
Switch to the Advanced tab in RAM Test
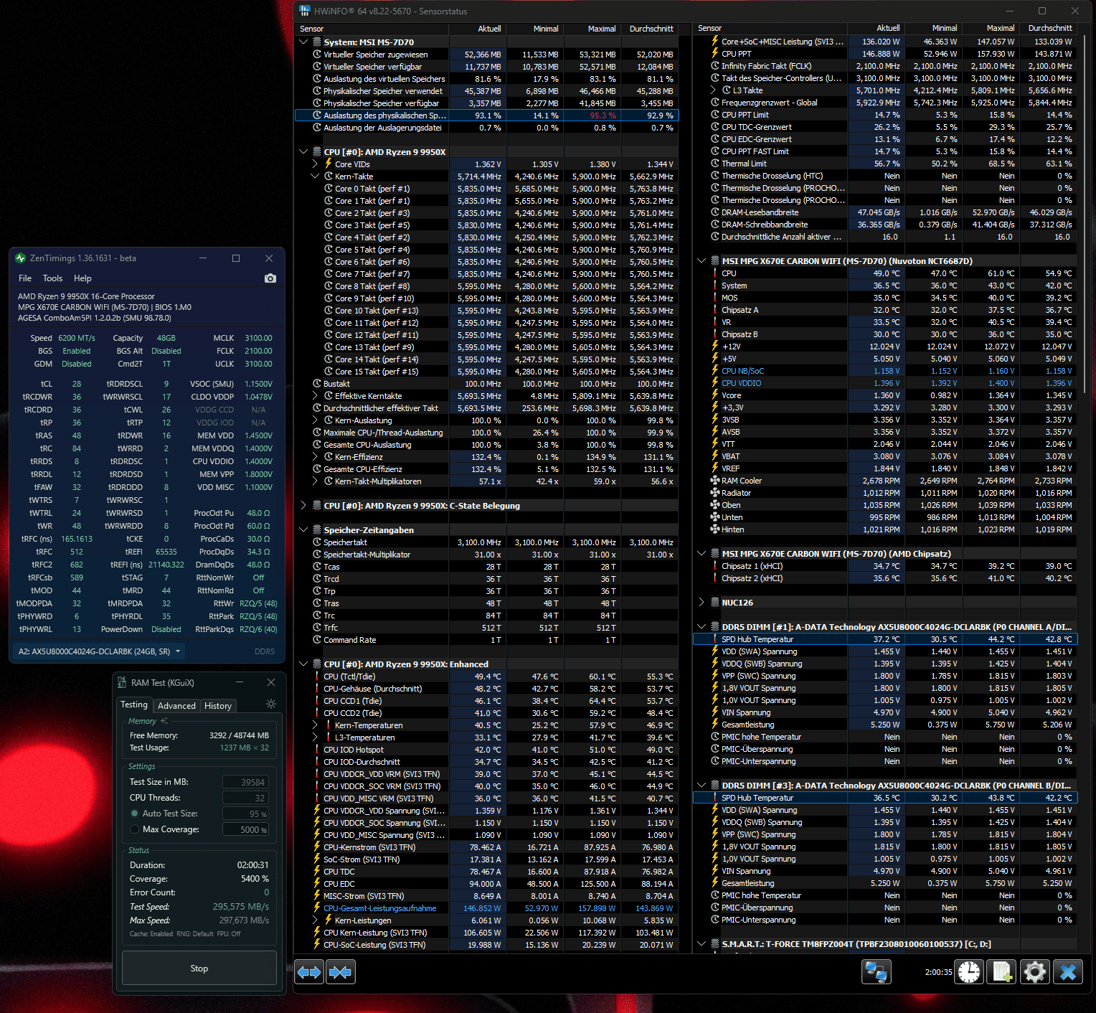click(x=176, y=706)
